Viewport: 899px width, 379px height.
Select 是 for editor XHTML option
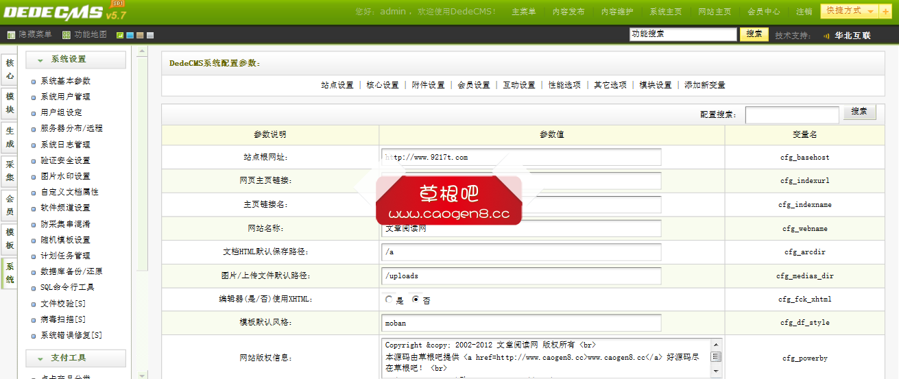point(389,299)
